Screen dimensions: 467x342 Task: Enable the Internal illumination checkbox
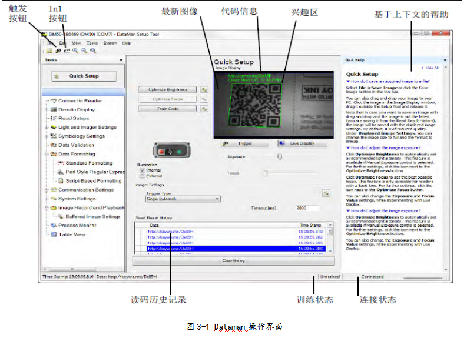[143, 170]
